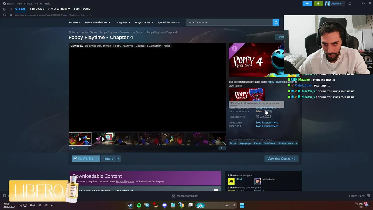Open the green notifications bell
Image resolution: width=373 pixels, height=210 pixels.
[318, 3]
